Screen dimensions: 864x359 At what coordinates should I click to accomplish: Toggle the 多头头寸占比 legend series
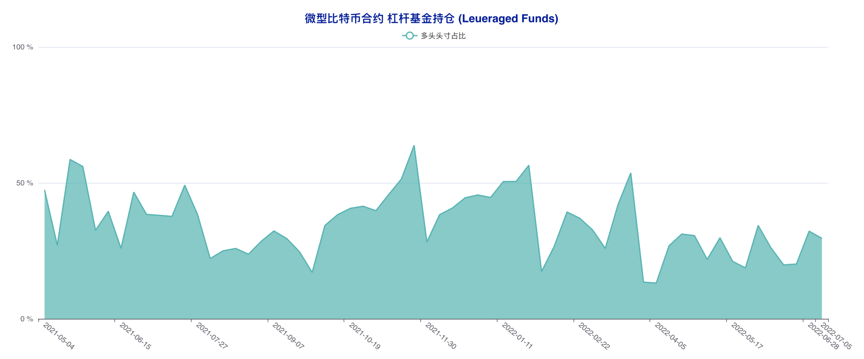434,36
